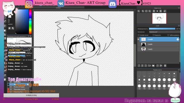Screen dimensions: 184x103
Task: Merge the layer down with the merge icon
Action: (x=161, y=66)
